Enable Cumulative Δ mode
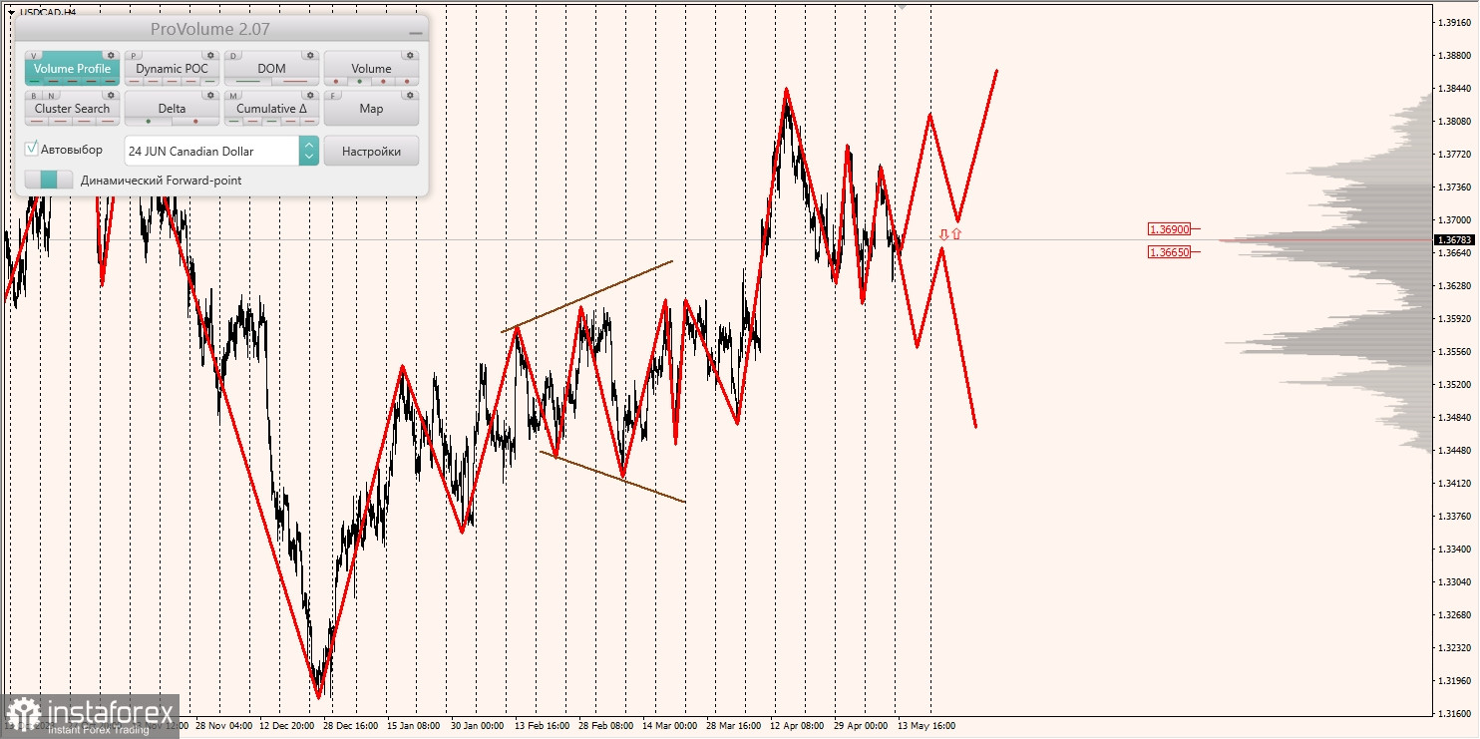This screenshot has width=1480, height=739. coord(271,108)
